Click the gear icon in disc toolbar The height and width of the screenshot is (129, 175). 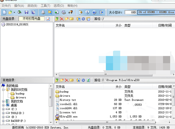click(83, 19)
